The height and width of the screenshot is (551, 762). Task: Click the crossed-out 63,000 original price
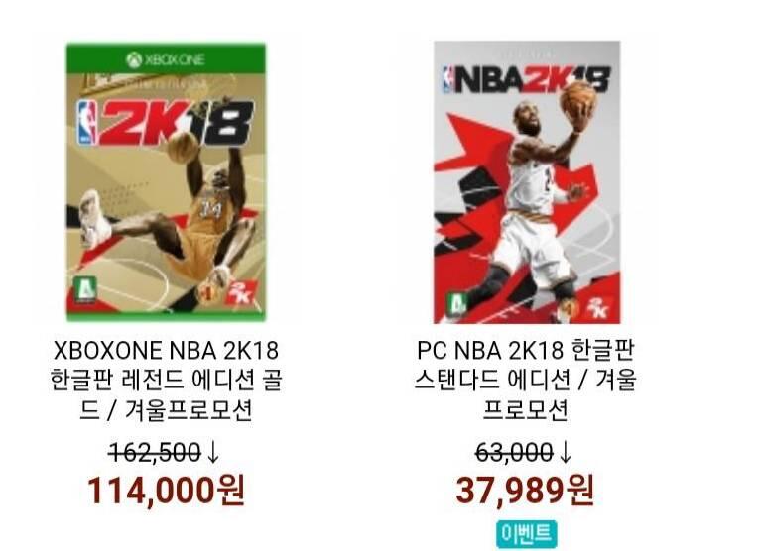[x=514, y=453]
